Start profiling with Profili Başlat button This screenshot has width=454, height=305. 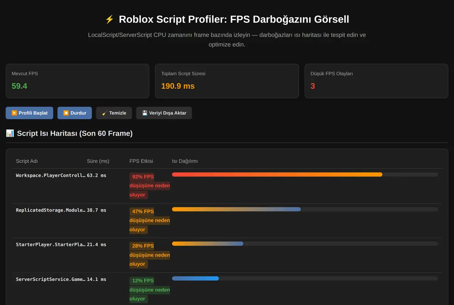pos(30,113)
